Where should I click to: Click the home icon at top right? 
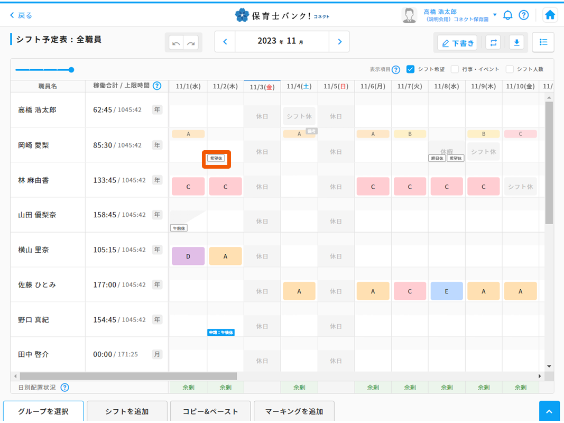point(550,15)
